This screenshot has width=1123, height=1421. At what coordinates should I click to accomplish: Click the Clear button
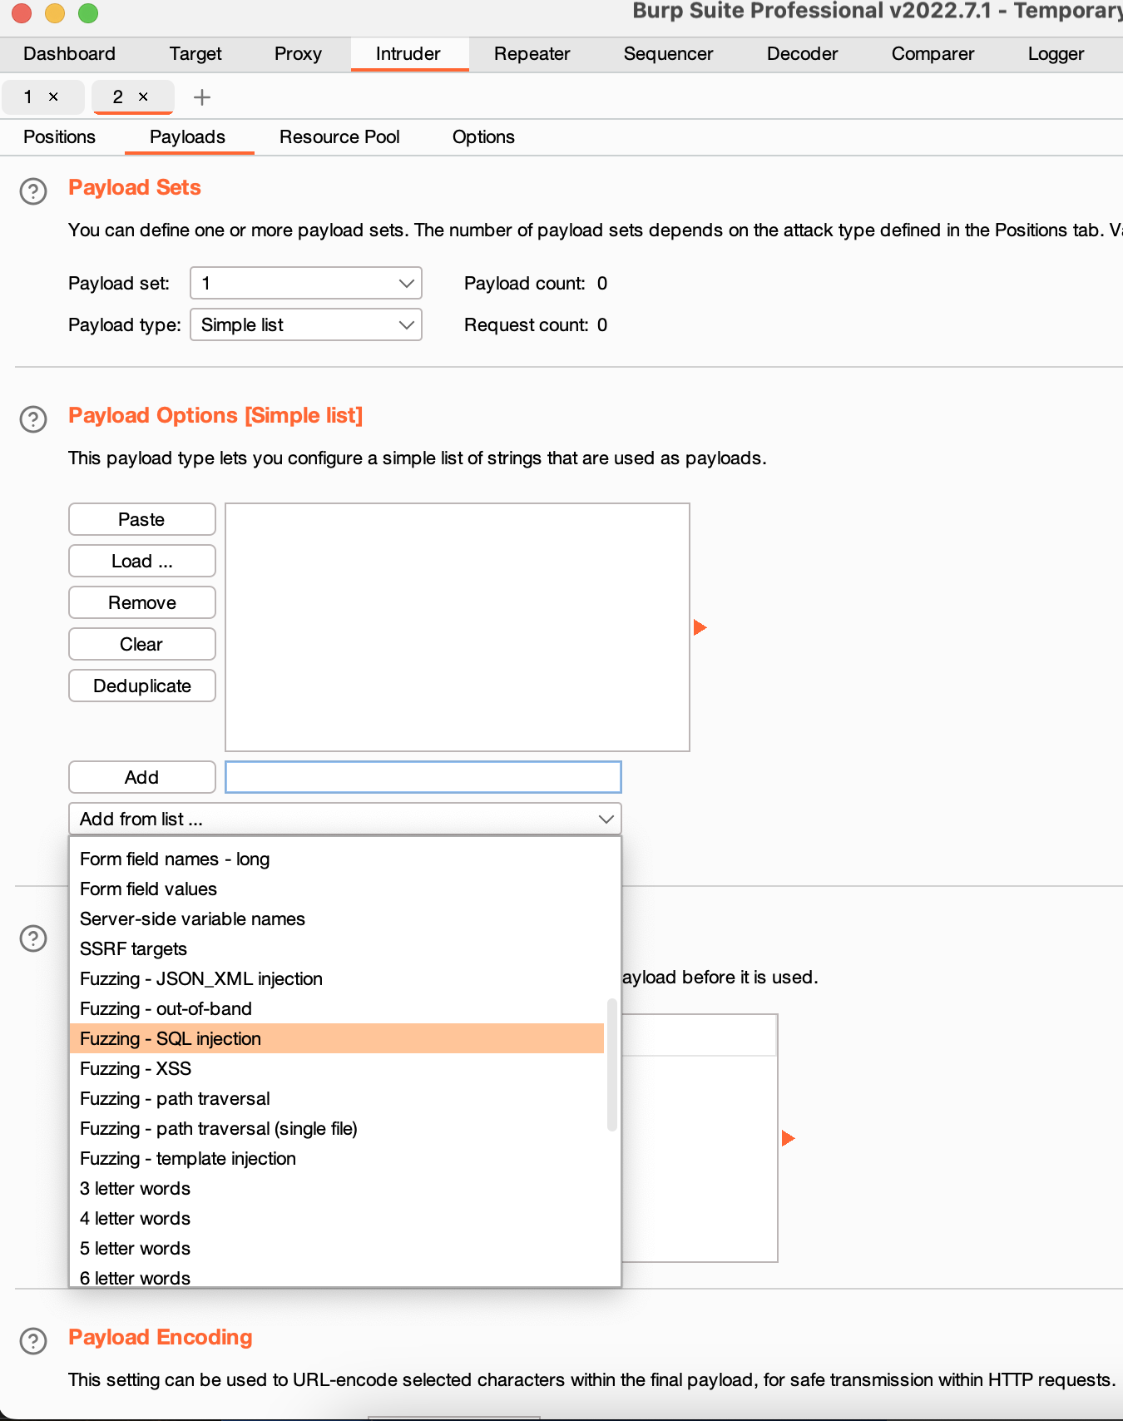(142, 644)
